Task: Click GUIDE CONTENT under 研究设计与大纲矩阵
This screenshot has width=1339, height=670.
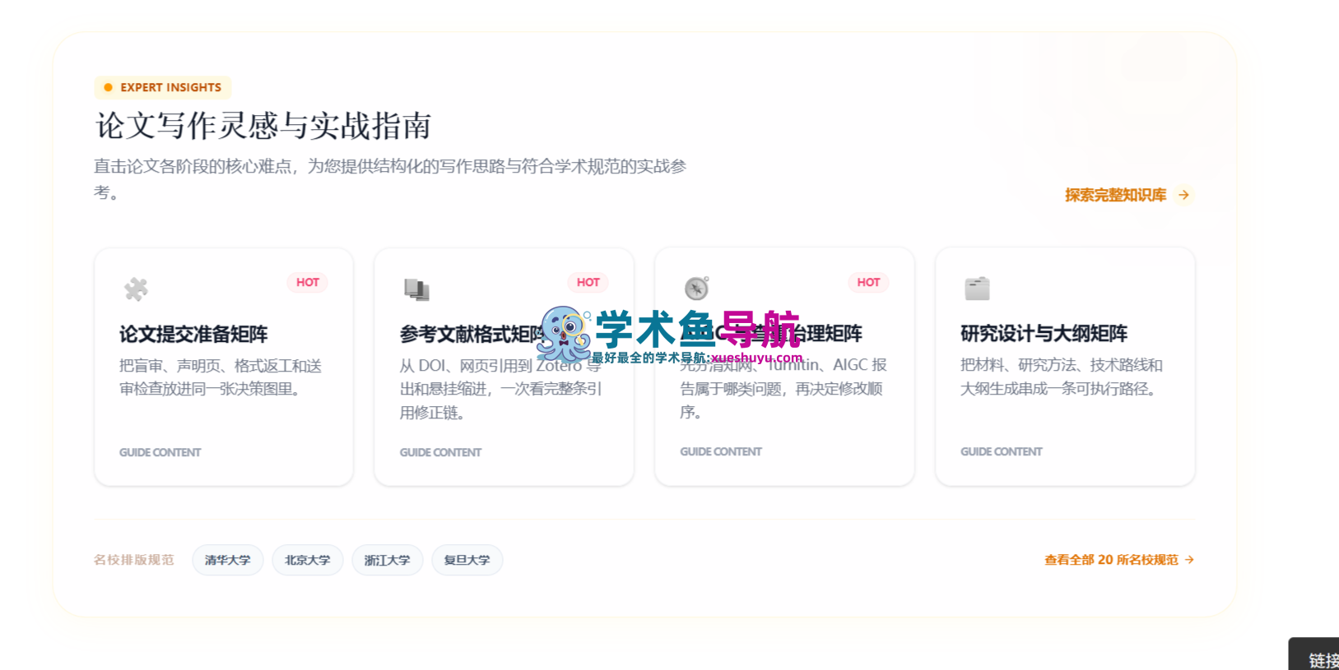Action: [1001, 451]
